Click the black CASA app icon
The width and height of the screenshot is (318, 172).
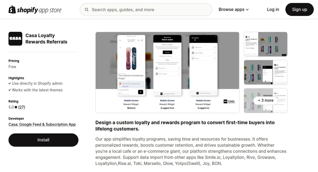[15, 39]
